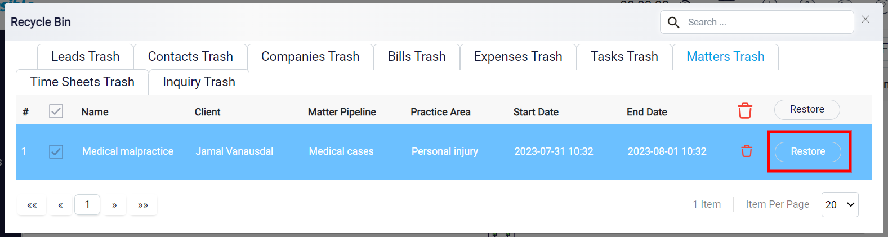Open the Item Per Page dropdown

pyautogui.click(x=840, y=204)
